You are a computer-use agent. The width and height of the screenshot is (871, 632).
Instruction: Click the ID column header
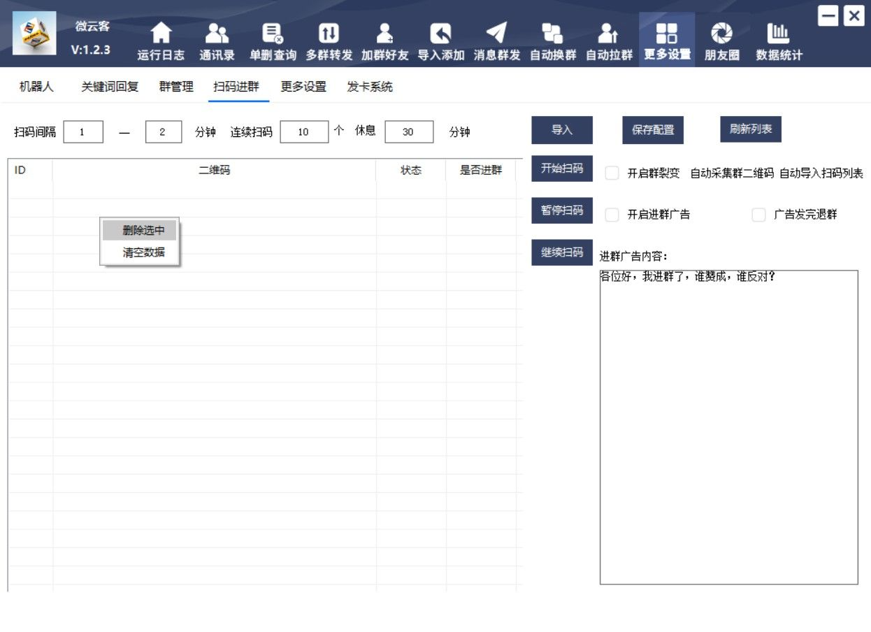tap(30, 170)
